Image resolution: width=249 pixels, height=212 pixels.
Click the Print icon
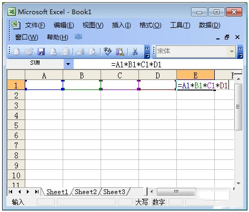pyautogui.click(x=81, y=52)
